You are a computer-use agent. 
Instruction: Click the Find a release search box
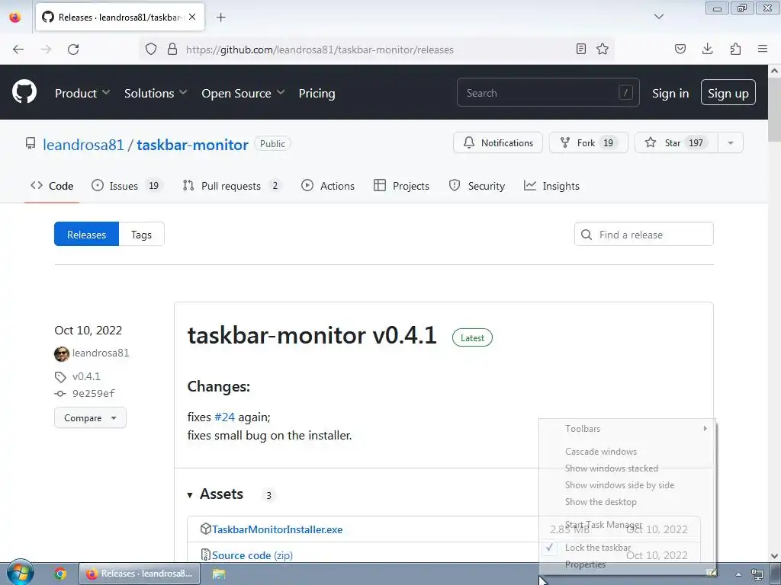pyautogui.click(x=644, y=235)
